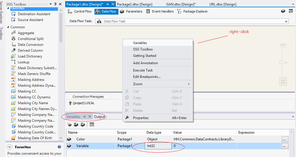Select Masking Address toolbox item
This screenshot has height=157, width=296.
(31, 80)
